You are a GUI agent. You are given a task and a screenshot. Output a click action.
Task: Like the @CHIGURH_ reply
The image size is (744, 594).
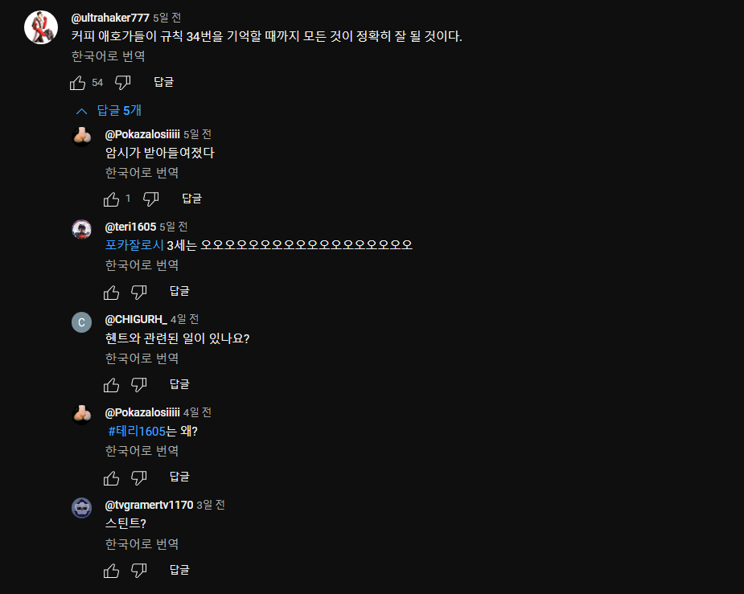click(112, 384)
